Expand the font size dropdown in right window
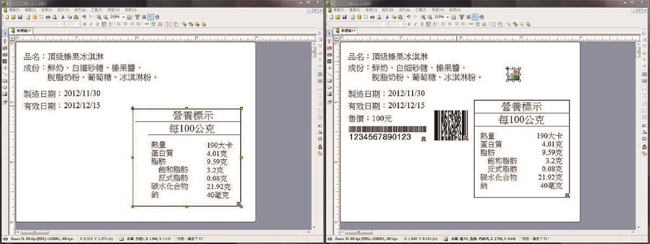The width and height of the screenshot is (650, 244). [x=404, y=24]
